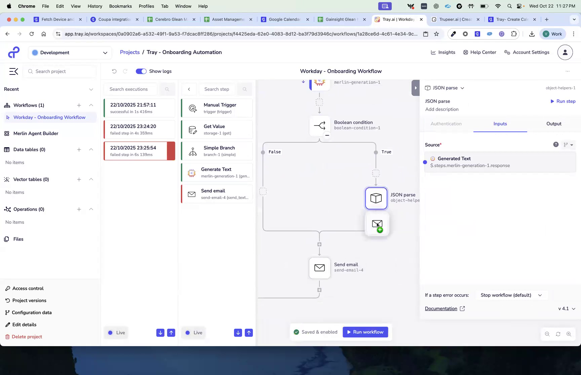This screenshot has width=581, height=375.
Task: Select the Boolean condition node on canvas
Action: coord(319,126)
